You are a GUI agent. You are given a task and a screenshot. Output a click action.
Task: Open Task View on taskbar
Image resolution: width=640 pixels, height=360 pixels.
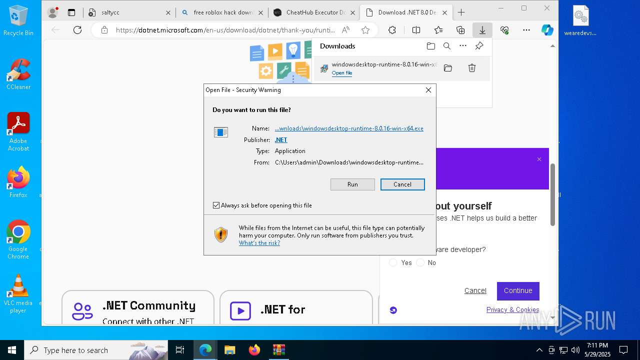tap(180, 350)
